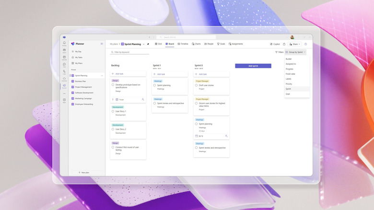Collapse the Planner navigation pane icon
The image size is (374, 210).
(x=102, y=44)
